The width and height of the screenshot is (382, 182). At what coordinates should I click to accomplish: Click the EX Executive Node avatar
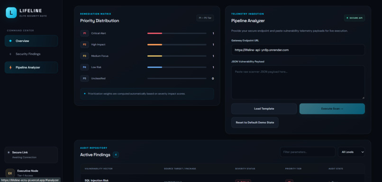pyautogui.click(x=10, y=173)
